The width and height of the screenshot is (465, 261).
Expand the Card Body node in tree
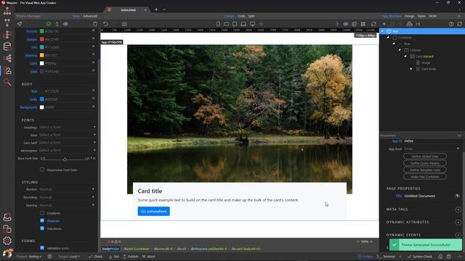pos(411,69)
